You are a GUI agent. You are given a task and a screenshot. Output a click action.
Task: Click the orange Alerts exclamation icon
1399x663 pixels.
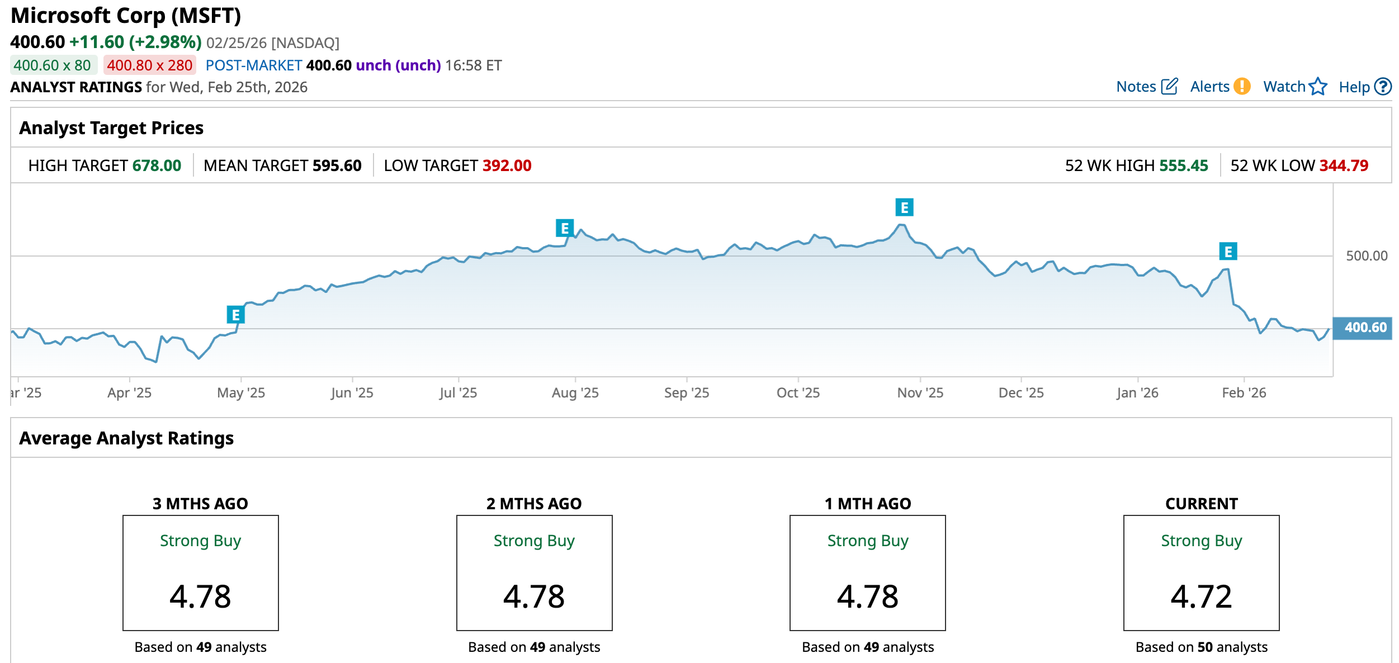pos(1242,87)
